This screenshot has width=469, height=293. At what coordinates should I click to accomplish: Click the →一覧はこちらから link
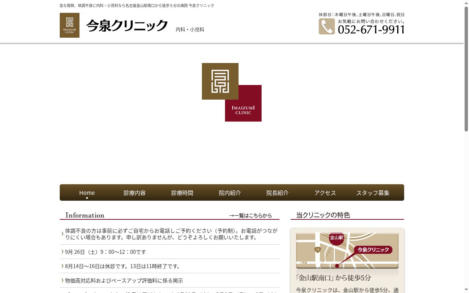pyautogui.click(x=251, y=215)
